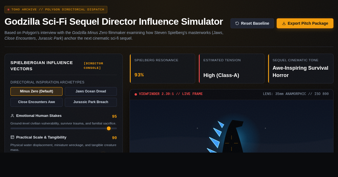The image size is (338, 177).
Task: Click the Spielbergian Influence Vectors heading
Action: [x=42, y=65]
